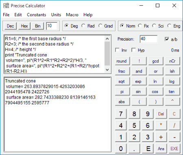Click the Del key
This screenshot has height=155, width=183.
click(x=161, y=114)
